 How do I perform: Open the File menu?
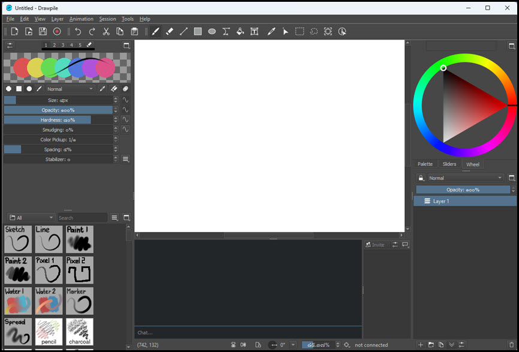tap(10, 19)
